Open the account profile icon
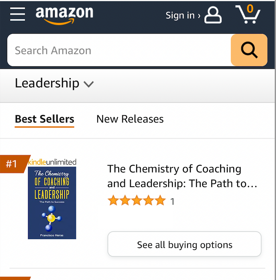This screenshot has height=280, width=276. 213,16
